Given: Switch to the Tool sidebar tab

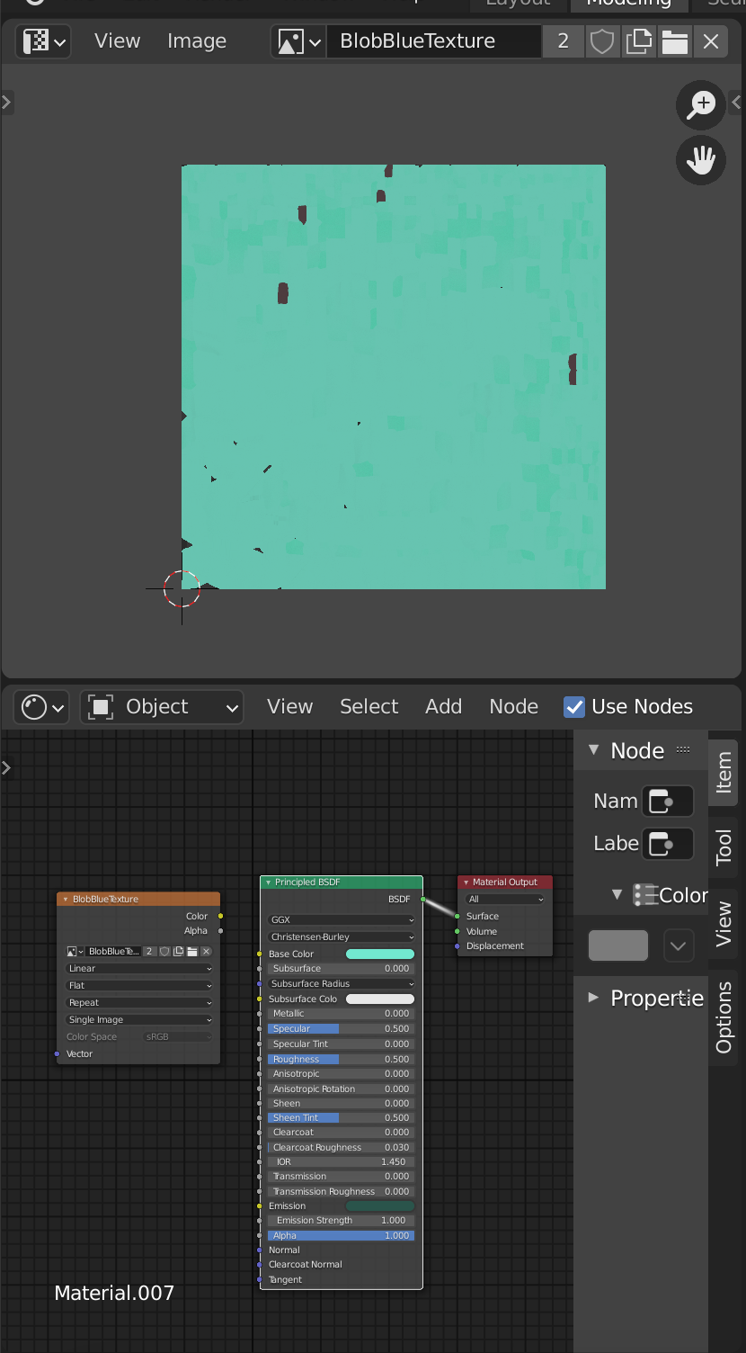Looking at the screenshot, I should coord(724,847).
